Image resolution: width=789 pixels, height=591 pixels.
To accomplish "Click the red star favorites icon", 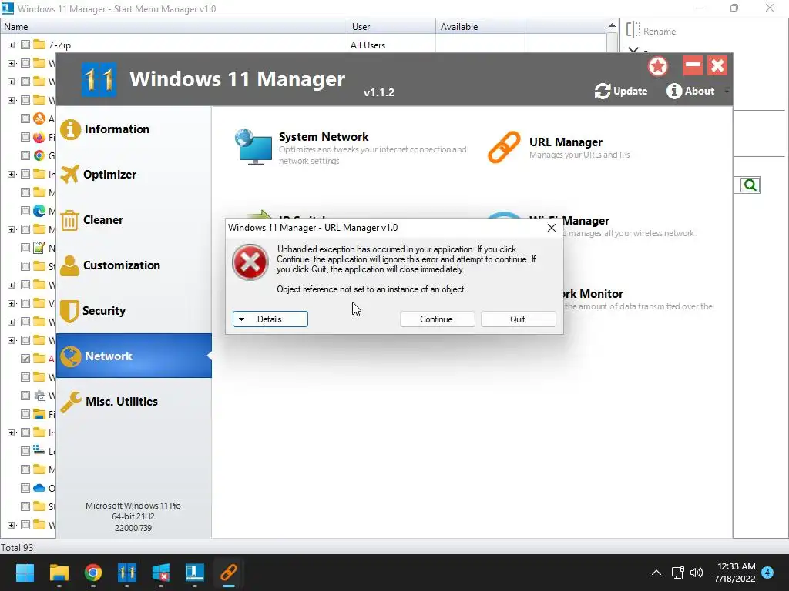I will [x=658, y=66].
